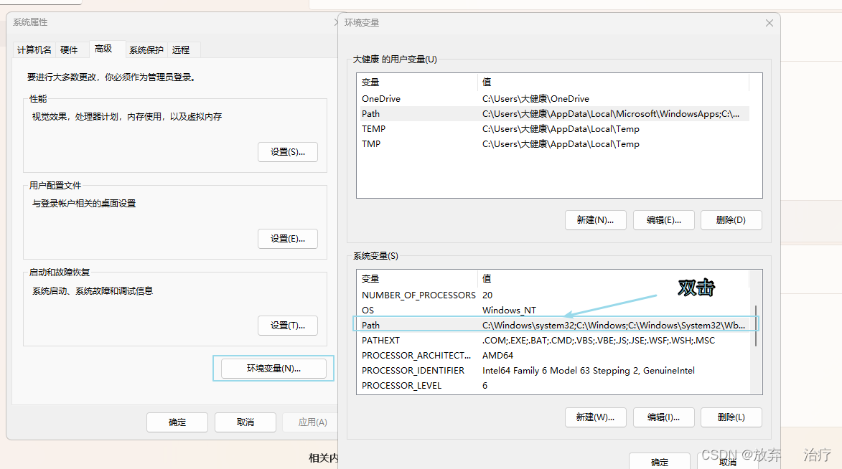Switch to the 硬件 tab

click(69, 50)
